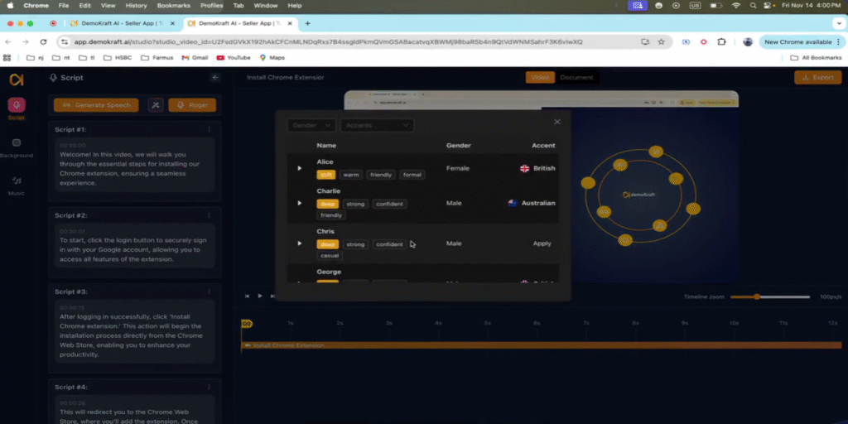Open the Music sidebar section
The image size is (848, 424).
click(x=17, y=184)
